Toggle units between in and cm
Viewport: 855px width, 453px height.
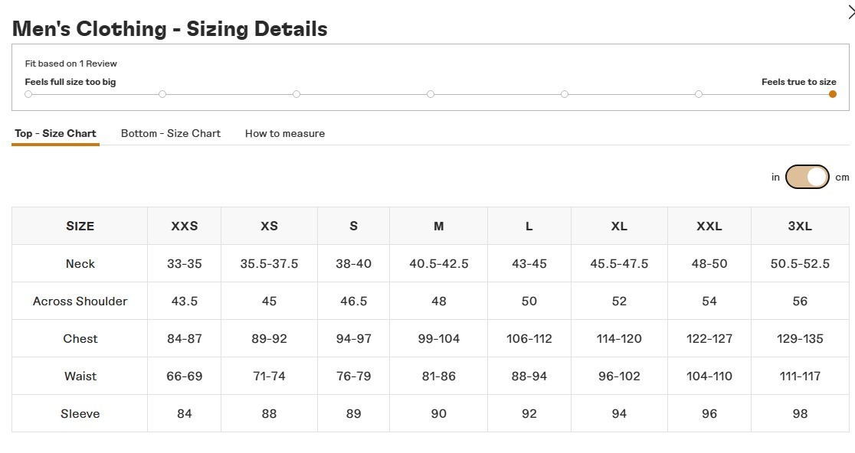pyautogui.click(x=807, y=177)
